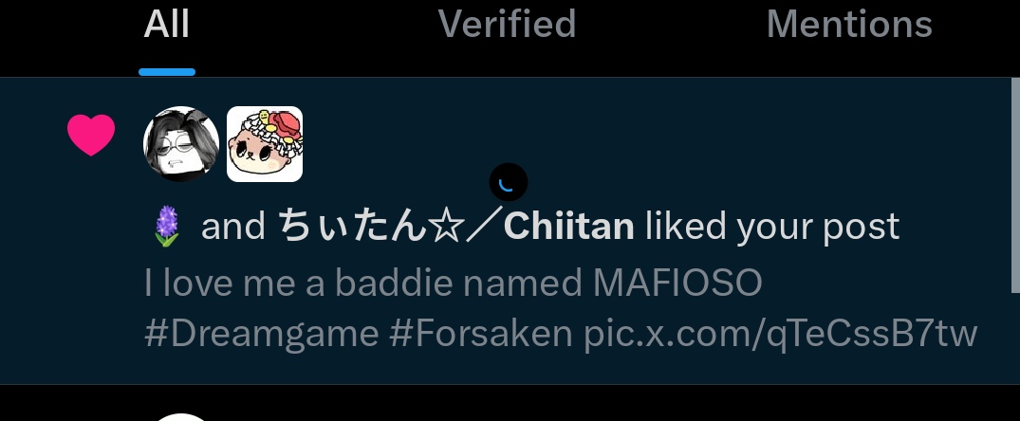Click the "liked your post" text
The height and width of the screenshot is (421, 1020).
click(772, 227)
